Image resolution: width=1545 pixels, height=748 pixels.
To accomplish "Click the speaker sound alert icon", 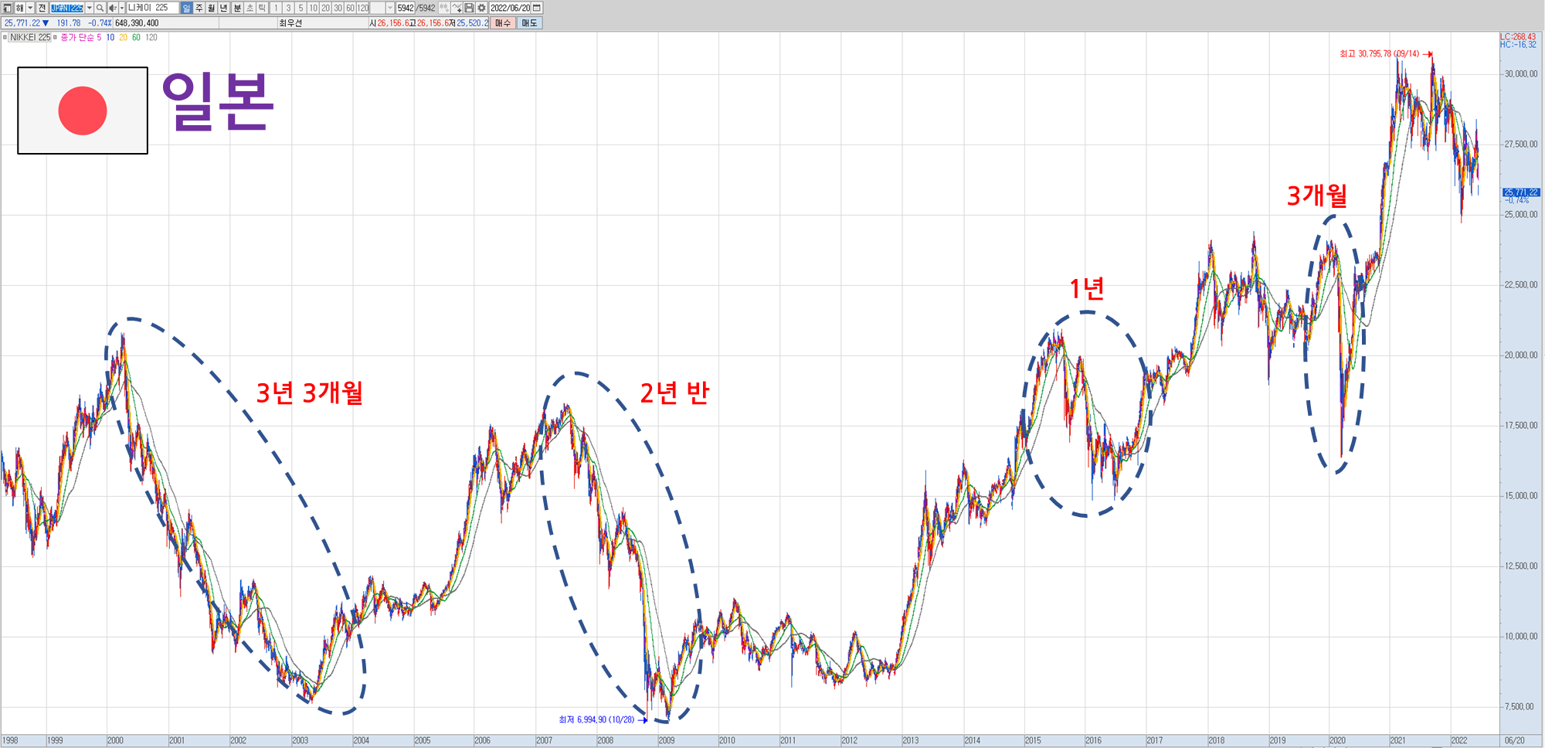I will pyautogui.click(x=113, y=8).
